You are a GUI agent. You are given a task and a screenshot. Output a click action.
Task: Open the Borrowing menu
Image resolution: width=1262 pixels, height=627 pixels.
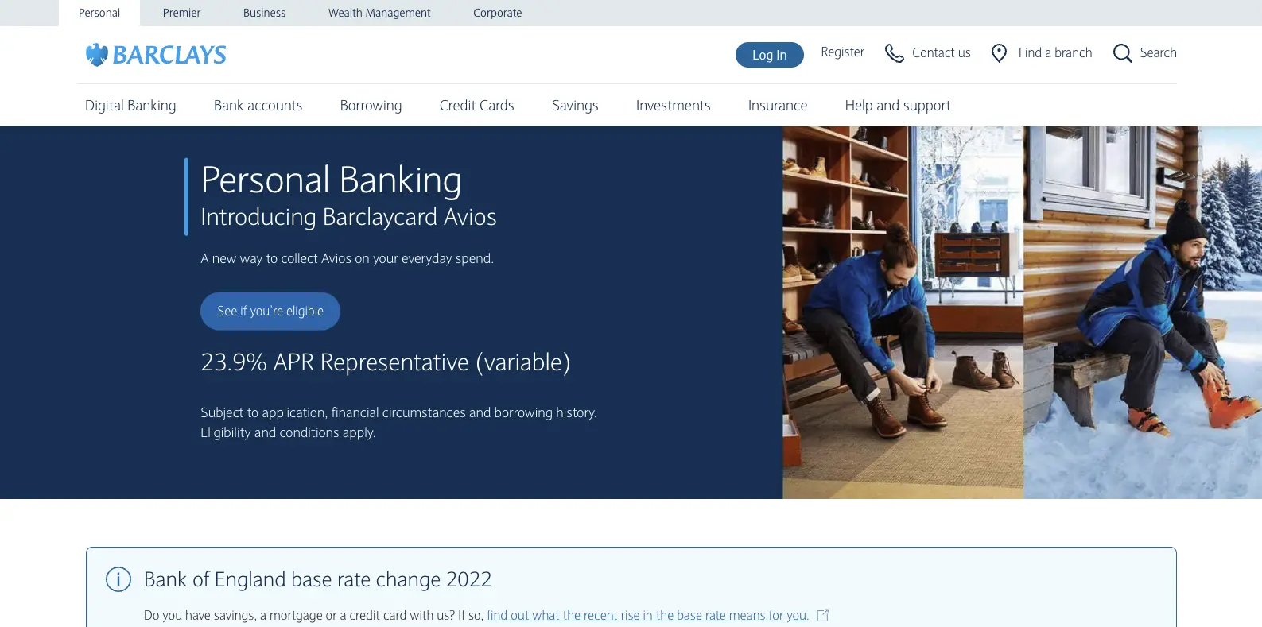[x=371, y=106]
